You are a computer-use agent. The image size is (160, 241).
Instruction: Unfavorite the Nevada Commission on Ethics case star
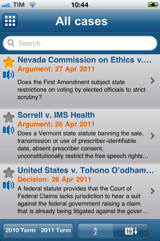tap(9, 63)
